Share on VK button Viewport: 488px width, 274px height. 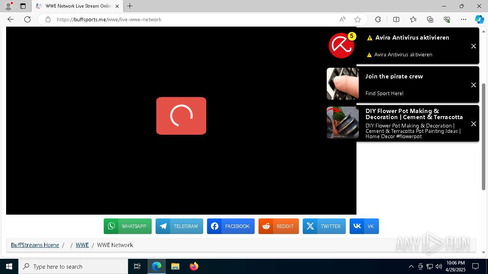364,226
